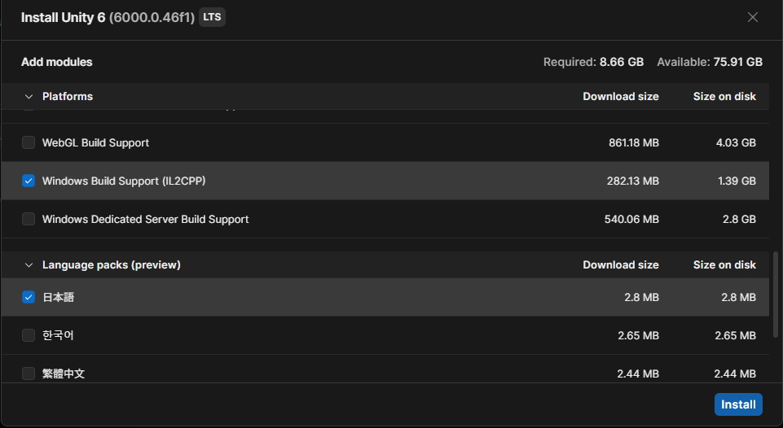Click the Platforms section header text
The width and height of the screenshot is (783, 428).
tap(68, 96)
